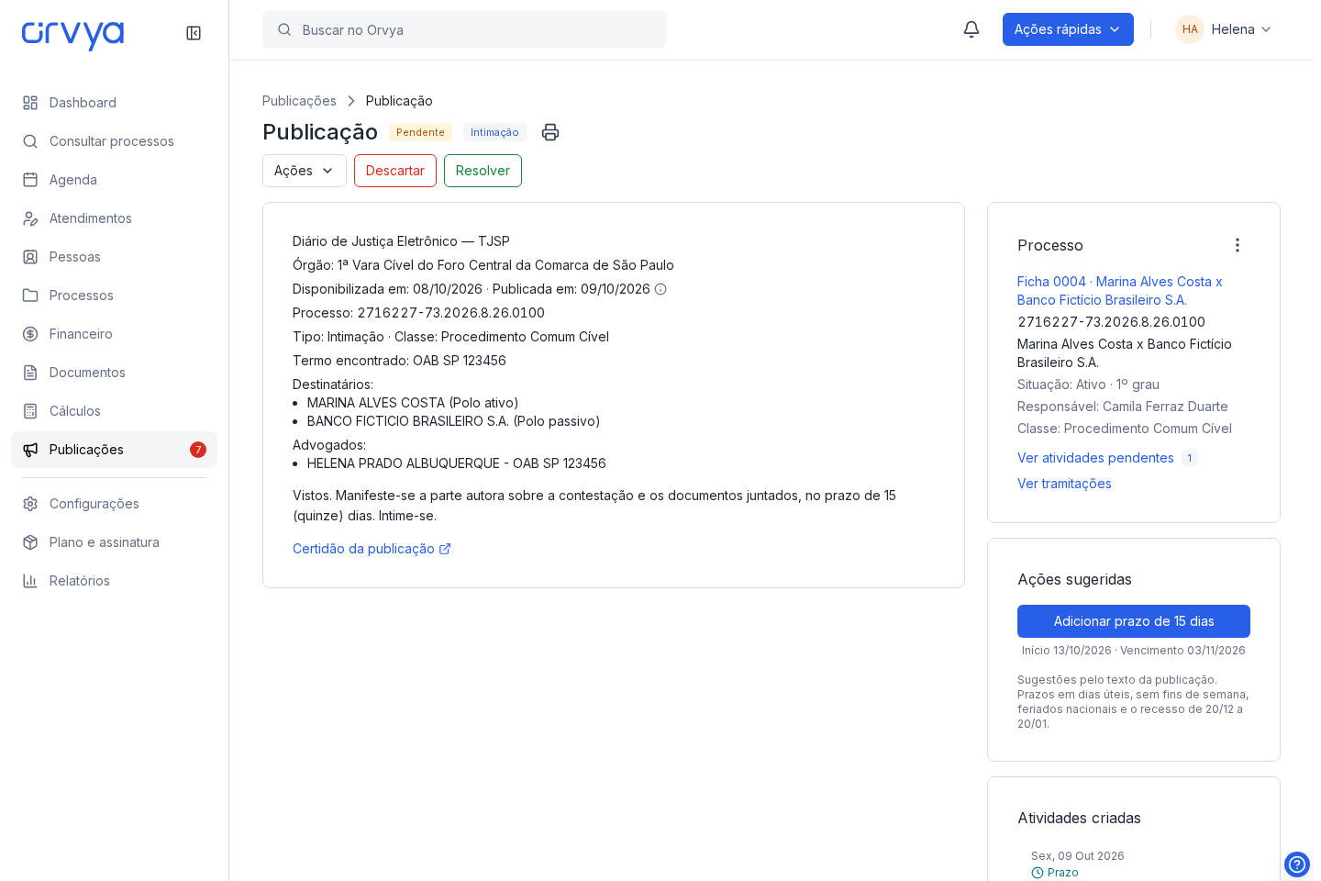Follow the Ver atividades pendentes link

[x=1095, y=458]
